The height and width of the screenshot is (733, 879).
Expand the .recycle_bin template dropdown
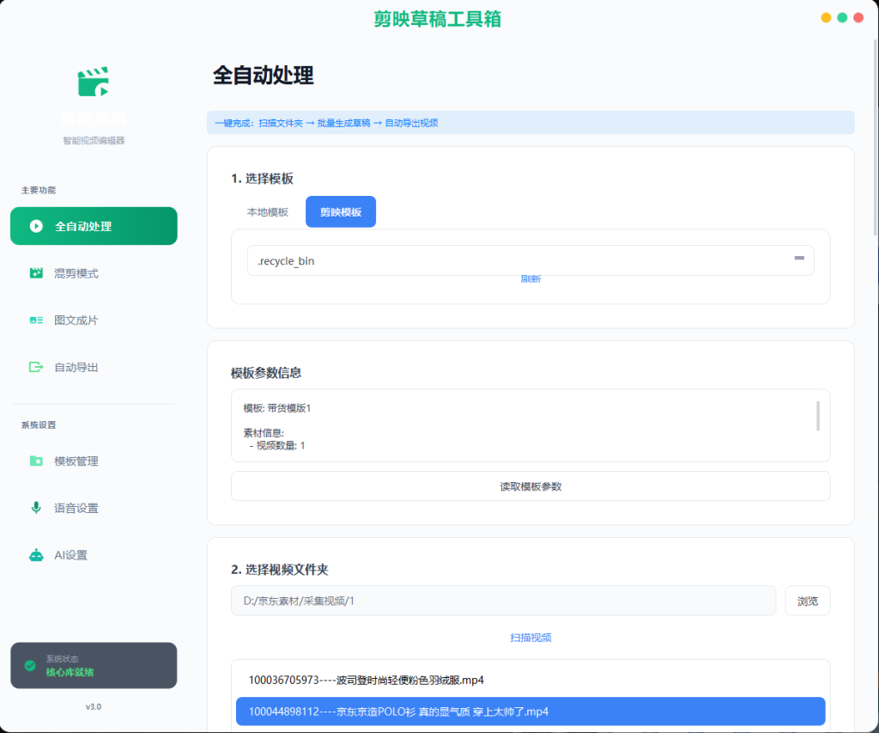point(530,260)
